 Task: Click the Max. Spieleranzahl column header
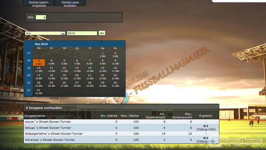tap(182, 115)
